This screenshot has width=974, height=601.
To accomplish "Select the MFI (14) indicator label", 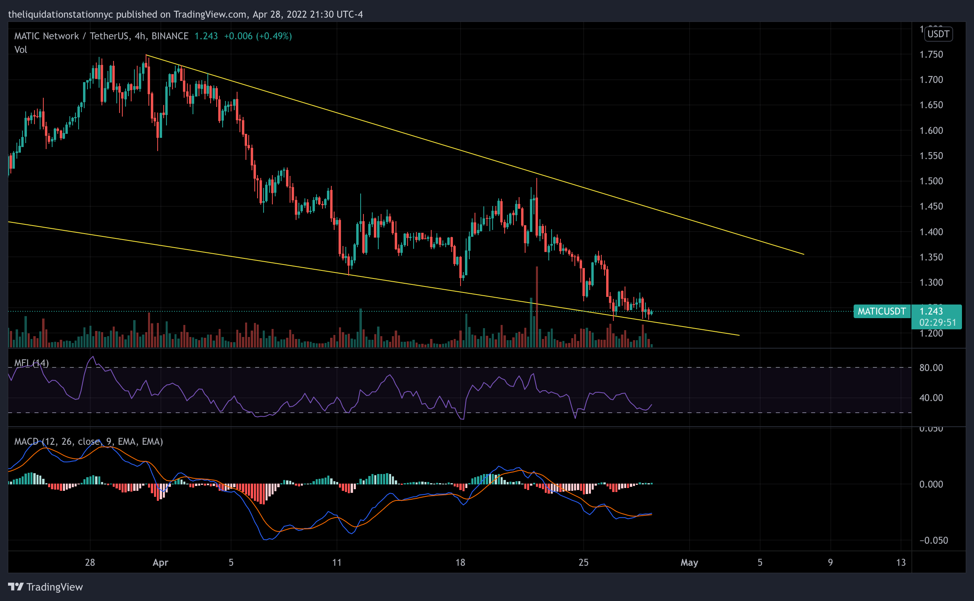I will click(31, 363).
